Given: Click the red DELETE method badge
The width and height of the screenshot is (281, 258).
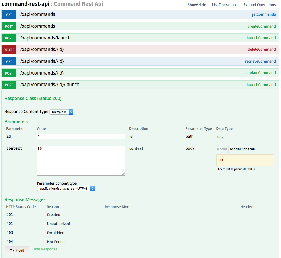Looking at the screenshot, I should (9, 50).
